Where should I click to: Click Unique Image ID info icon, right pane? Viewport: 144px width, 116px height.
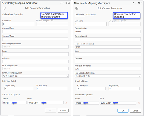(x=125, y=21)
